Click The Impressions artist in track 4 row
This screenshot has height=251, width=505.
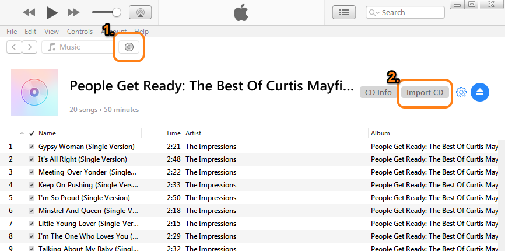(211, 185)
